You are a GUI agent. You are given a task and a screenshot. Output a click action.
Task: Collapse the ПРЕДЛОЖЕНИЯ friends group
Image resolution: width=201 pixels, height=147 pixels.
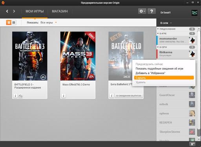158,29
